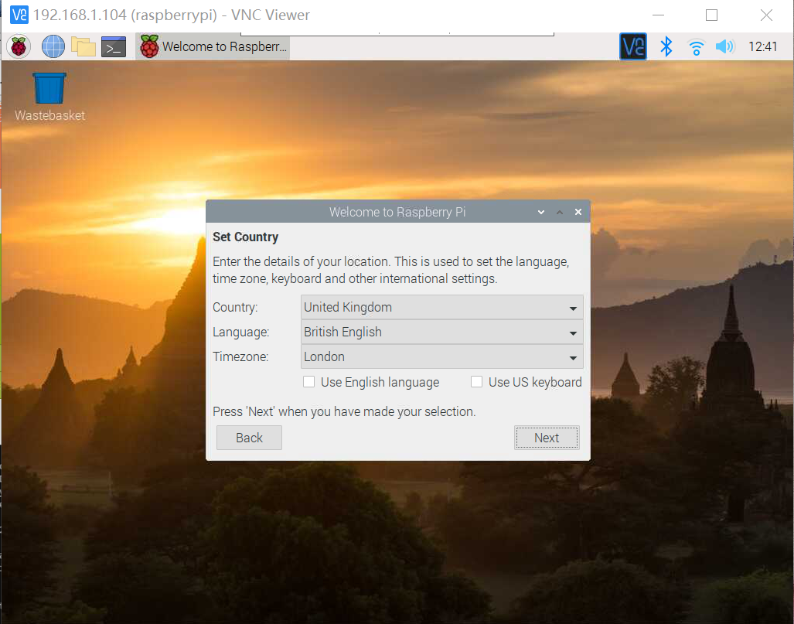The height and width of the screenshot is (624, 794).
Task: Tick the Use US keyboard checkbox
Action: click(x=476, y=382)
